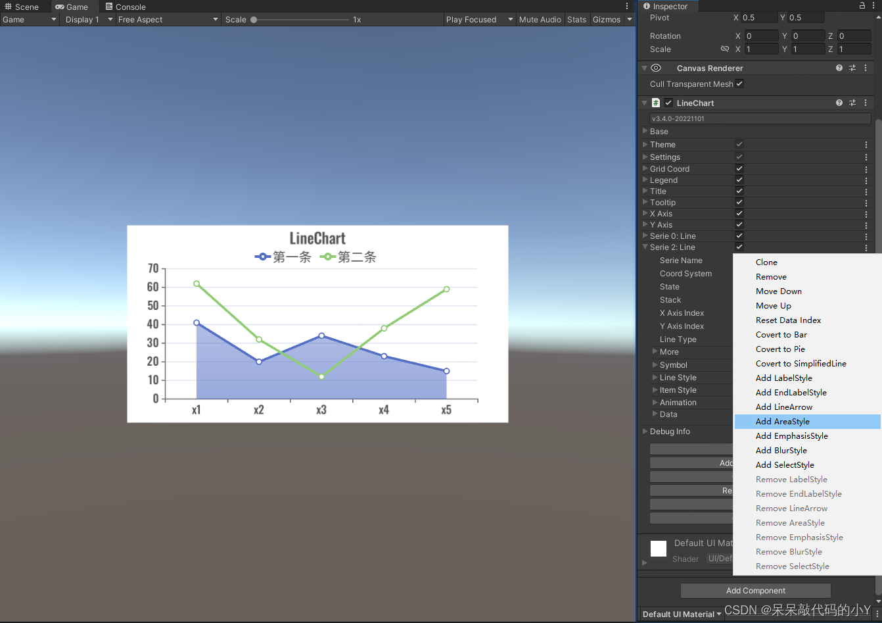882x623 pixels.
Task: Select Reset Data Index menu entry
Action: [x=807, y=320]
